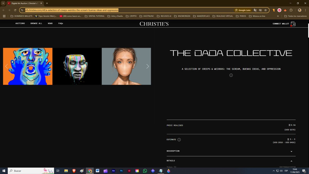Select the woman without mouth artwork
The height and width of the screenshot is (174, 309).
coord(126,66)
